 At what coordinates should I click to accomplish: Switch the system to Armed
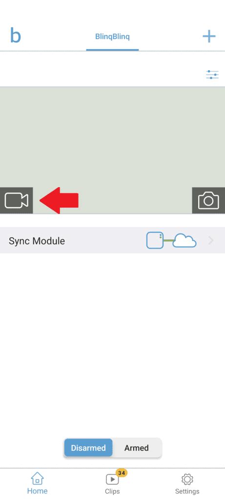[136, 448]
